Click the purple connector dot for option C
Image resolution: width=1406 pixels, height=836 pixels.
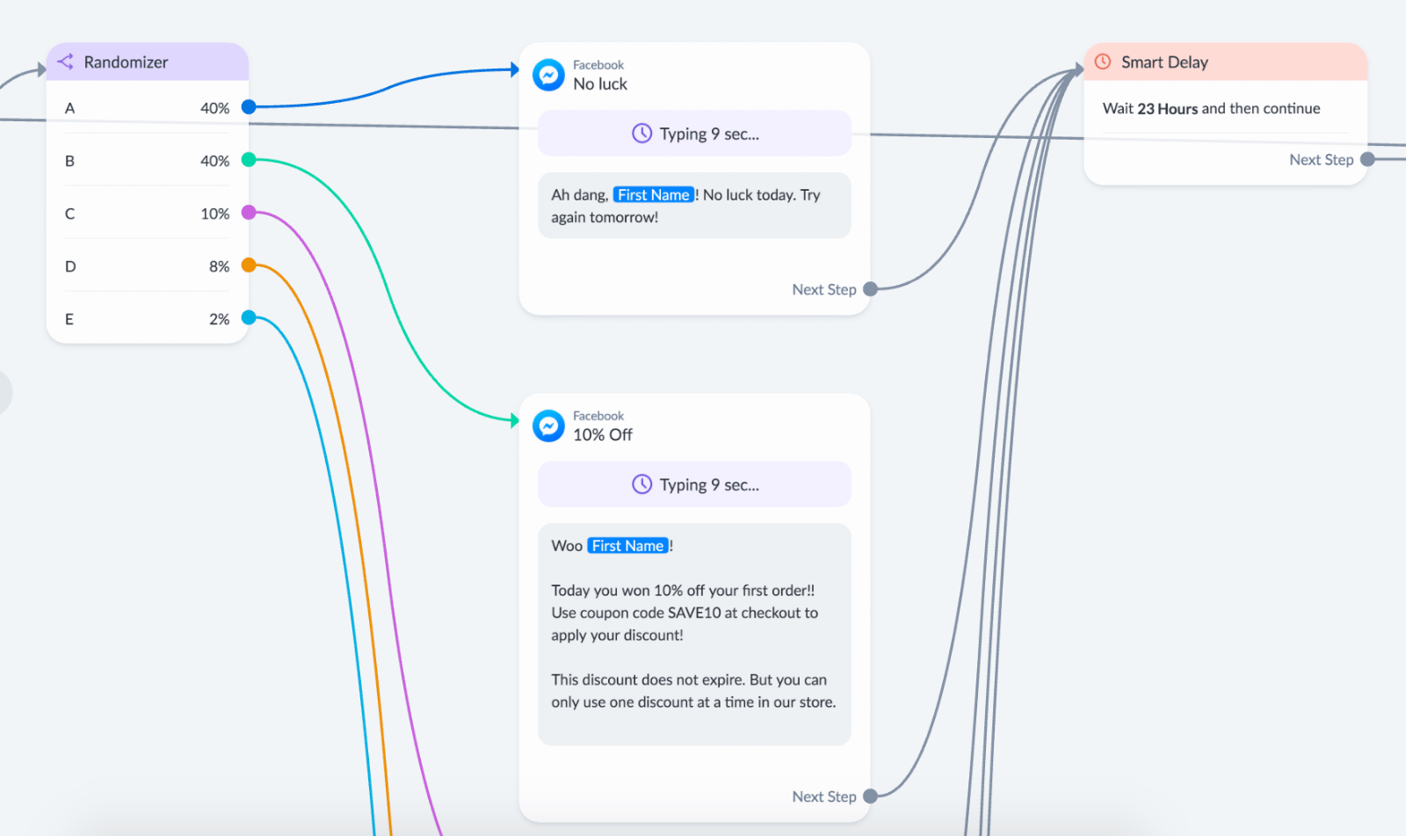(249, 213)
